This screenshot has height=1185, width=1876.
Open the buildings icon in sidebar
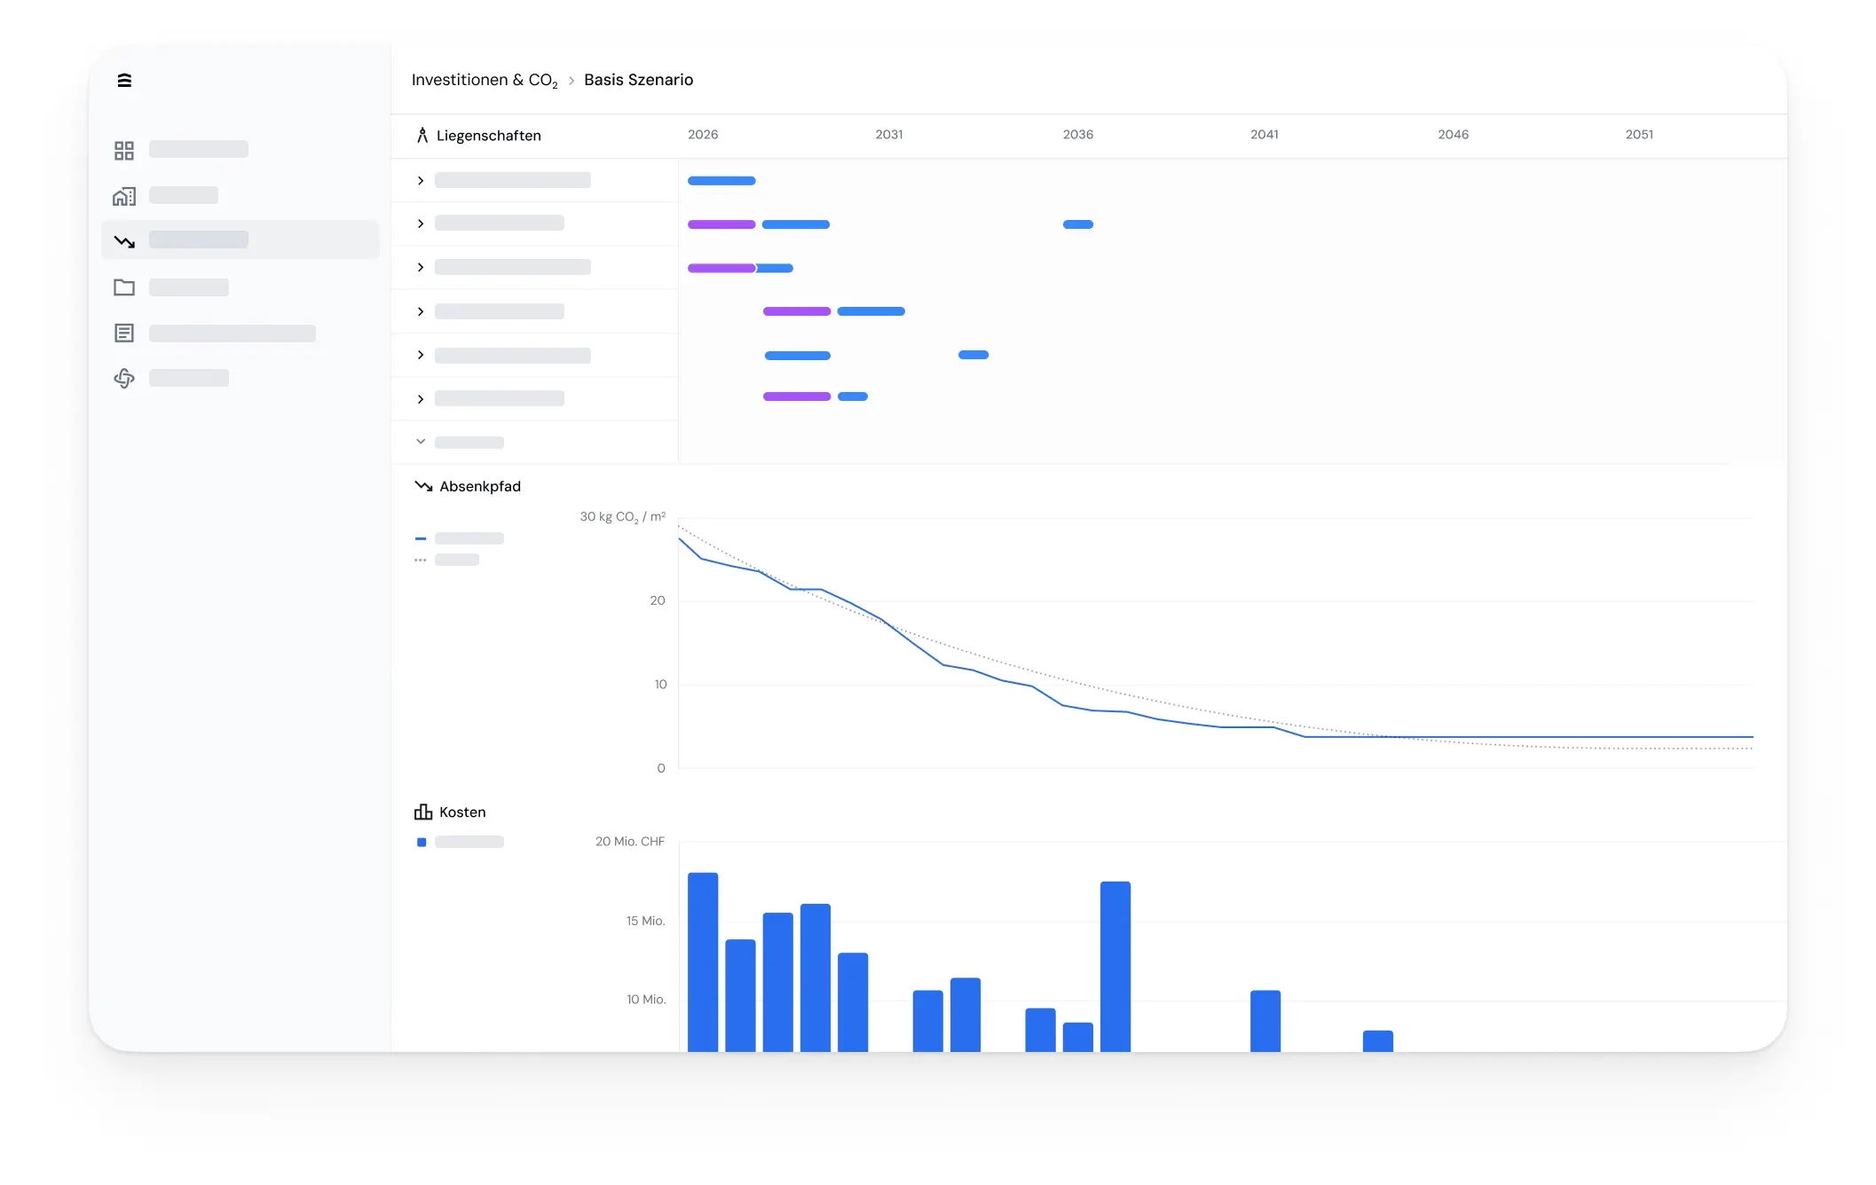click(x=124, y=196)
